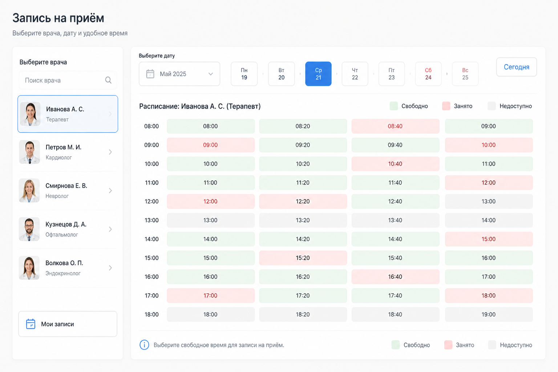Expand Петров М. И. chevron arrow
558x372 pixels.
(110, 152)
